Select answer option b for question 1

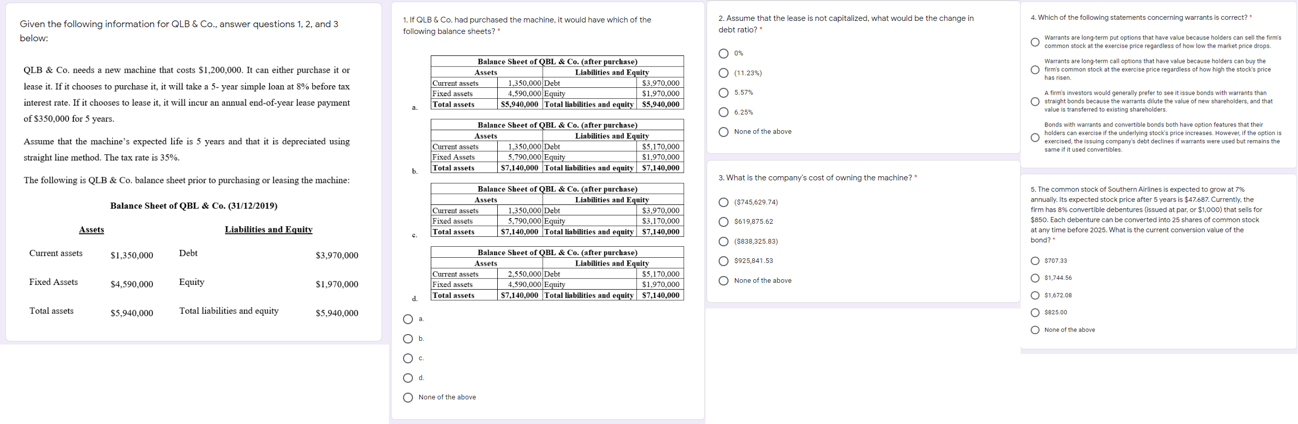[x=408, y=339]
